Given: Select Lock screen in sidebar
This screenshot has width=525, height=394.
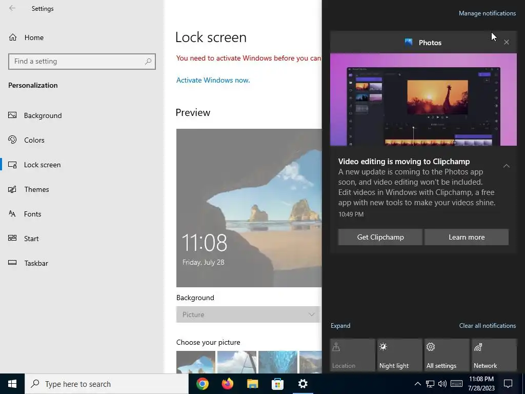Looking at the screenshot, I should (x=42, y=165).
